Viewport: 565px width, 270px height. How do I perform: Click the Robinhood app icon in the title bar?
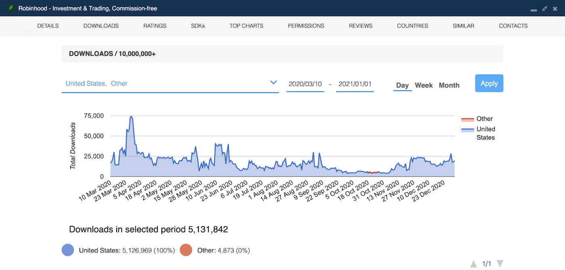(x=11, y=8)
